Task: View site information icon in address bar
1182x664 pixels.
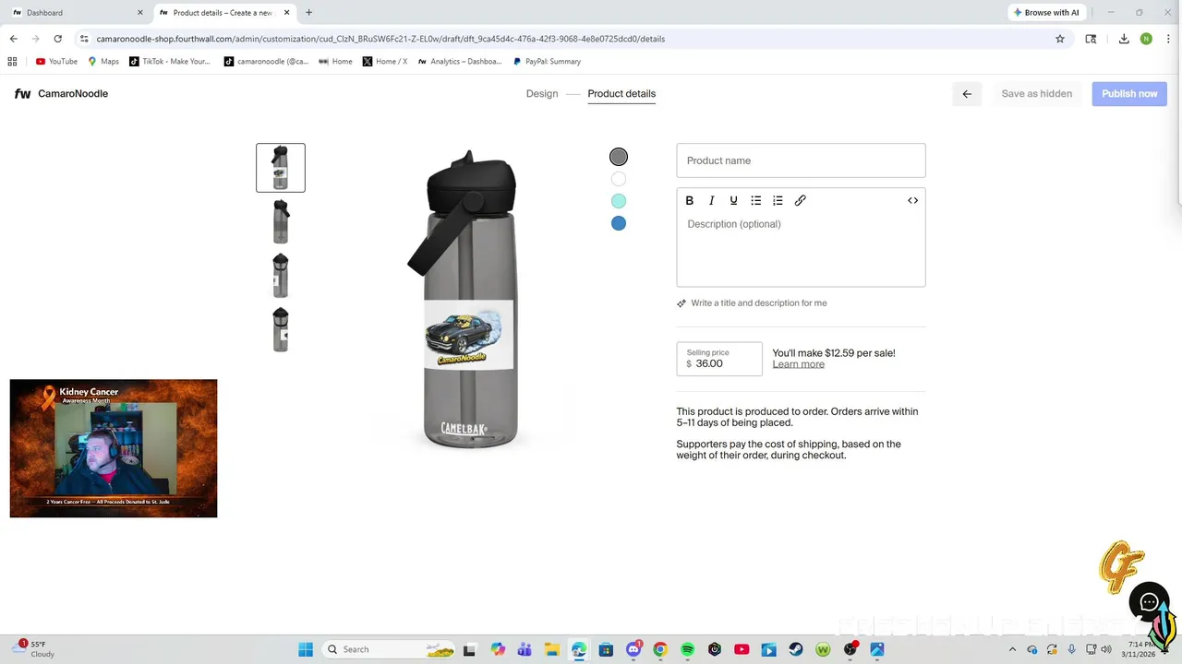Action: click(84, 39)
